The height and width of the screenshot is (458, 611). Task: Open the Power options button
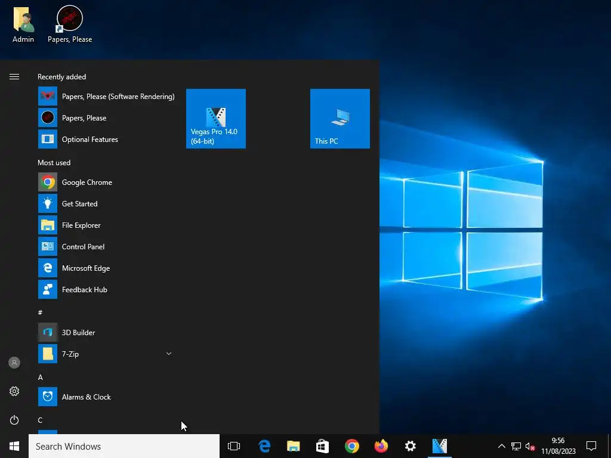pos(14,420)
